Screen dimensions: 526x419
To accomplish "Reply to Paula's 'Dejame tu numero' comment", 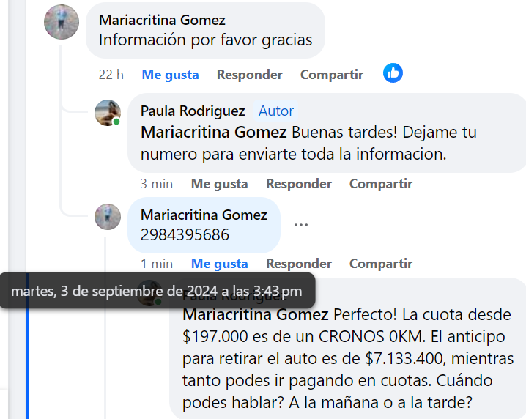I will [298, 184].
